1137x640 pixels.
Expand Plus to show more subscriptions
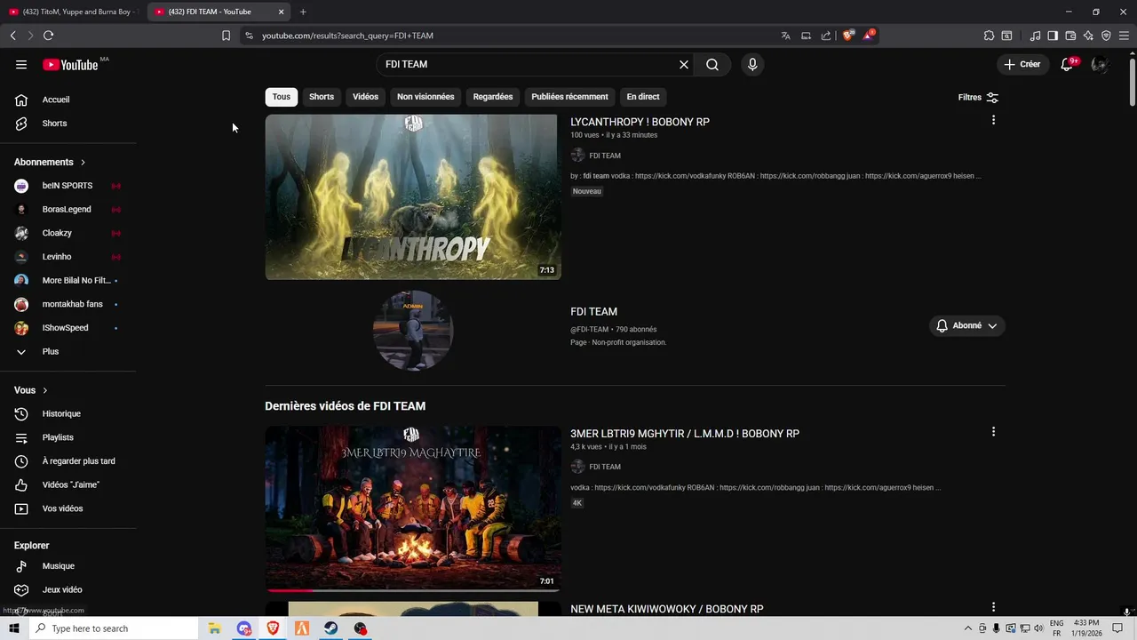[x=68, y=351]
